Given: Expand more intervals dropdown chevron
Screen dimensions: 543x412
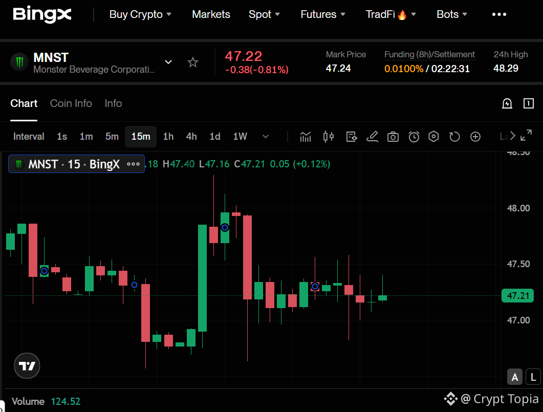Looking at the screenshot, I should click(x=266, y=137).
